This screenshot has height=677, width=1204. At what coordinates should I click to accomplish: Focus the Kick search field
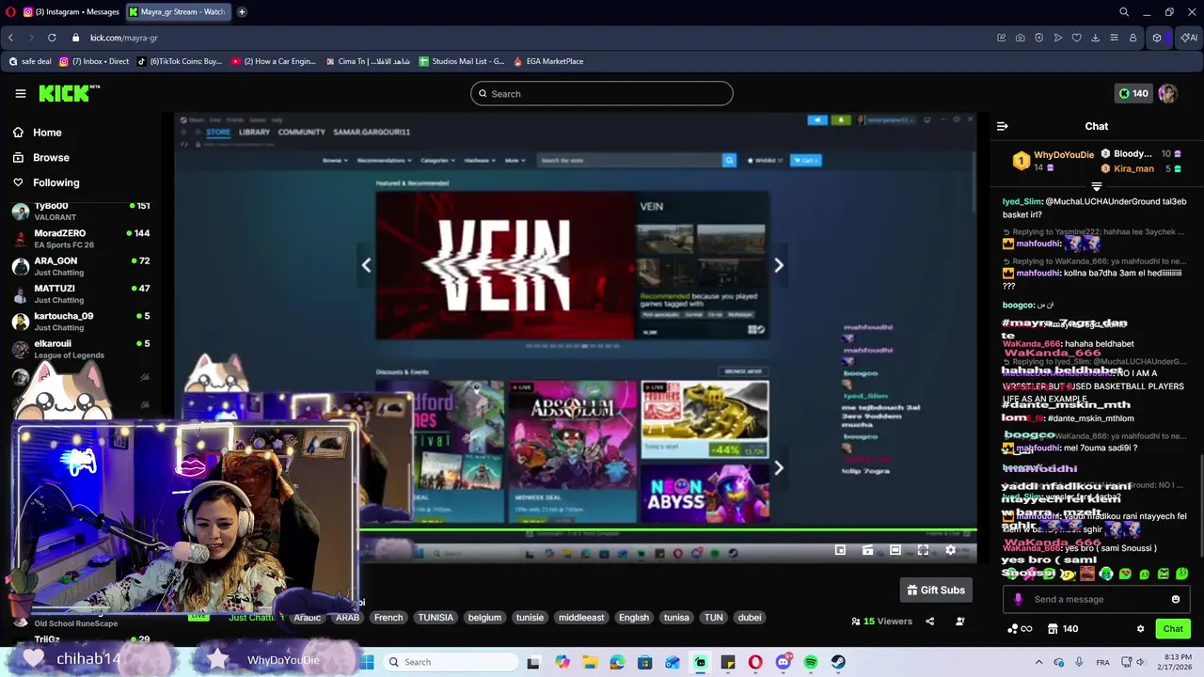coord(602,93)
